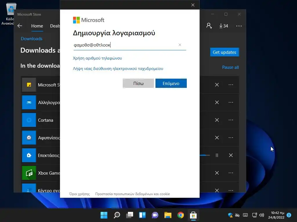Focus the email address input field
The width and height of the screenshot is (297, 222).
click(130, 45)
